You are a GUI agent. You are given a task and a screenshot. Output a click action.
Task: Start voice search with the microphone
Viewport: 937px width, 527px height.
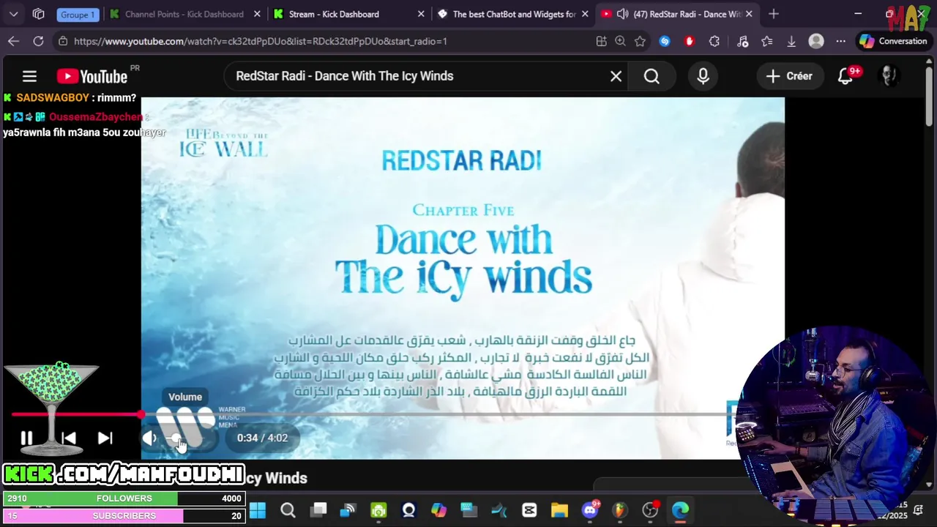[x=703, y=76]
